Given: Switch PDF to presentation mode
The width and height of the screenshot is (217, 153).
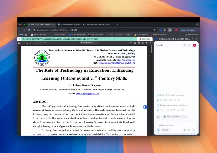Looking at the screenshot, I should tap(131, 43).
